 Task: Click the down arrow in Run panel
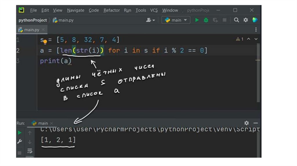(x=30, y=142)
